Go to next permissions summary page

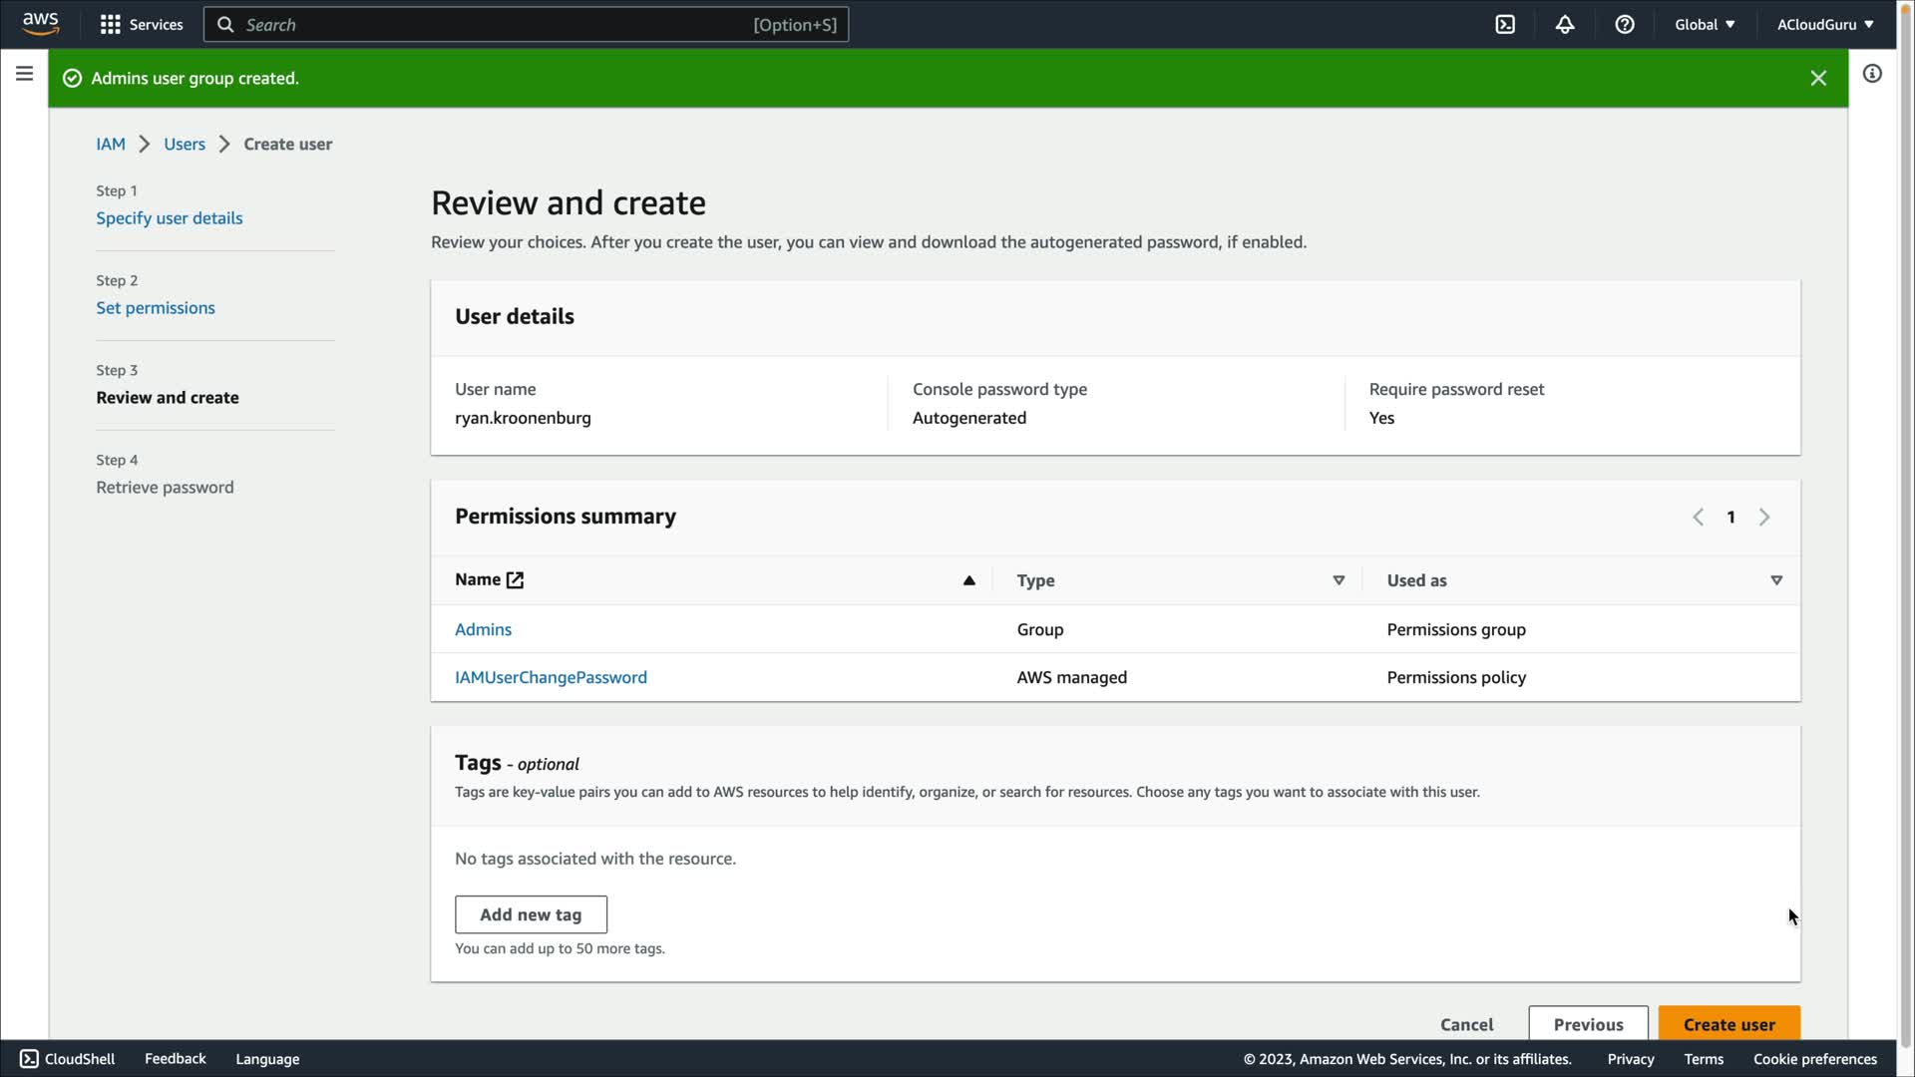tap(1764, 517)
